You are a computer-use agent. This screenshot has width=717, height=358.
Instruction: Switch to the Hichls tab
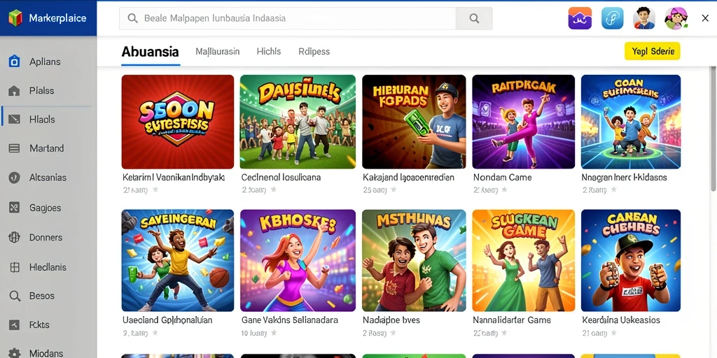[x=269, y=52]
